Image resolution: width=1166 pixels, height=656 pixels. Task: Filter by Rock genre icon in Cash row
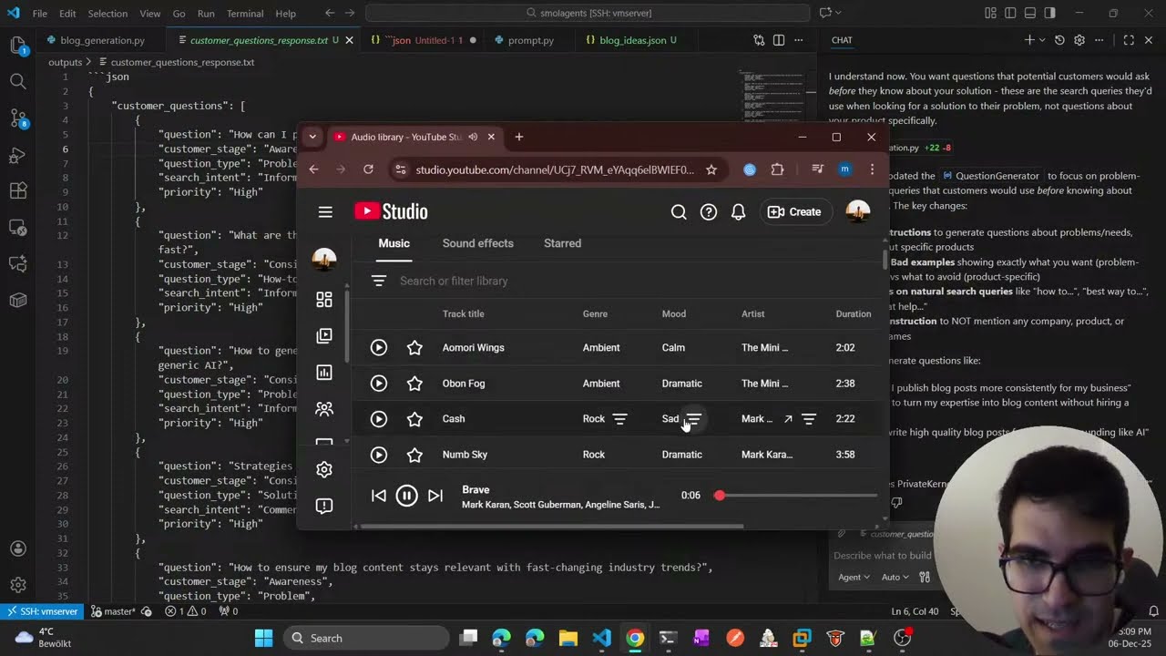click(x=620, y=419)
